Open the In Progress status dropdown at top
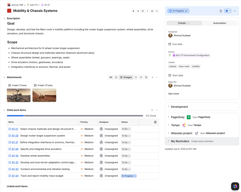Viewport: 241px width, 192px height. pos(178,11)
